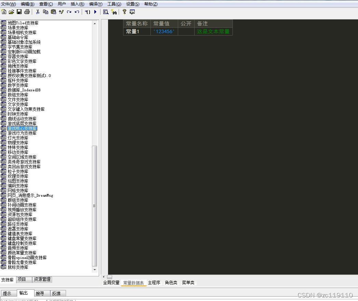This screenshot has width=358, height=301.
Task: Open the 查看(C) menu
Action: click(x=46, y=4)
